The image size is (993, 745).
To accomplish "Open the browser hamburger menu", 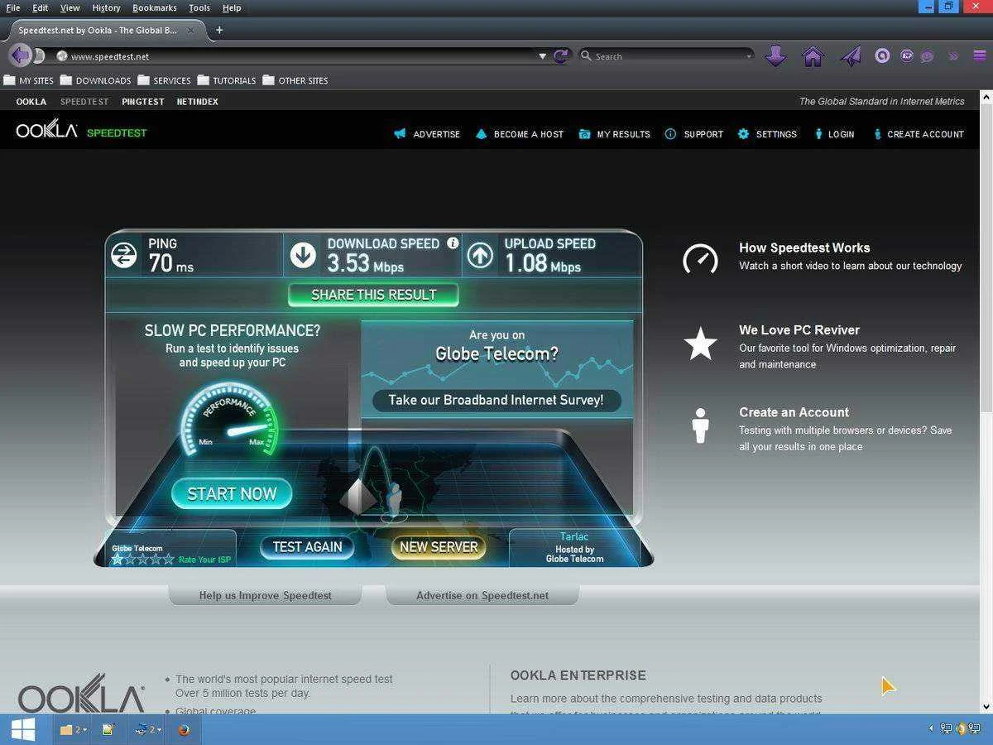I will pos(980,56).
